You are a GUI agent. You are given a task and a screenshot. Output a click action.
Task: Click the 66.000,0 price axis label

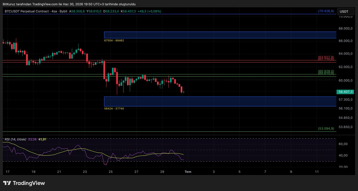pyautogui.click(x=345, y=41)
